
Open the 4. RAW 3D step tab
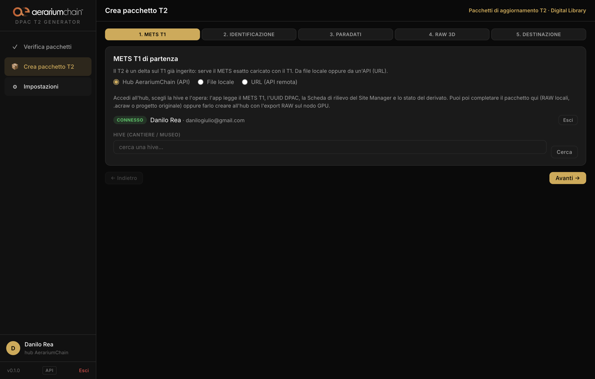coord(442,34)
